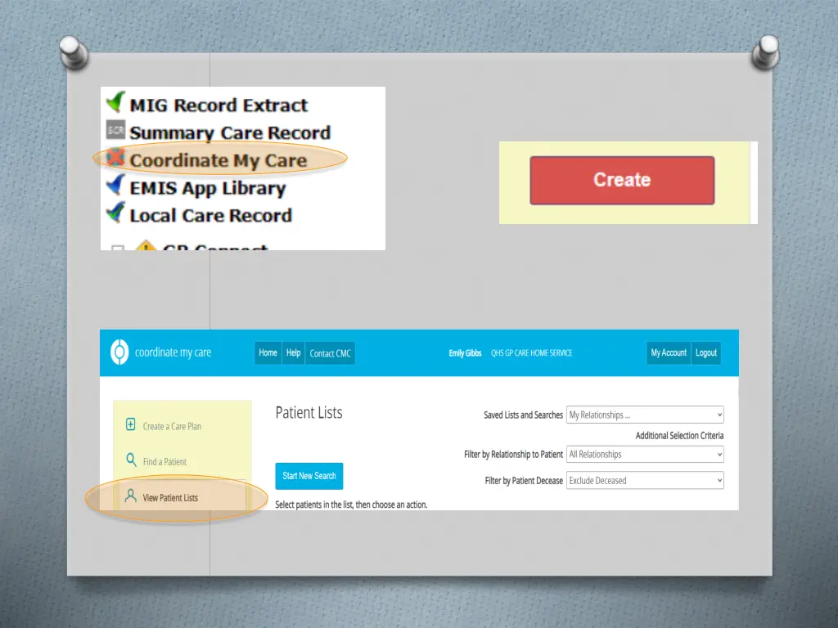
Task: Click the person icon beside View Patient Lists
Action: [x=130, y=496]
